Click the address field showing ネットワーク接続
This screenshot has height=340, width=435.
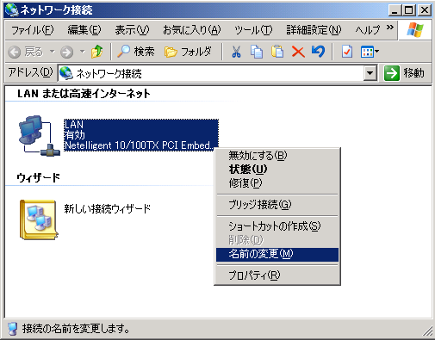211,73
